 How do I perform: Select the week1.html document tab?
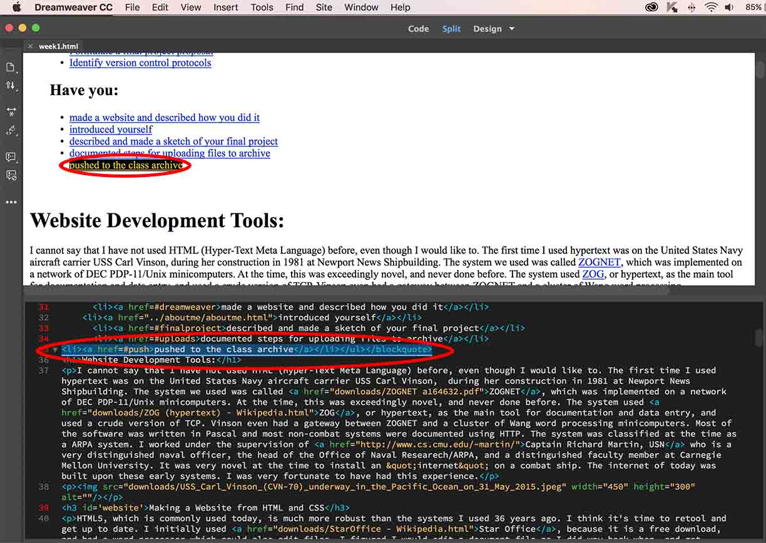(x=58, y=46)
